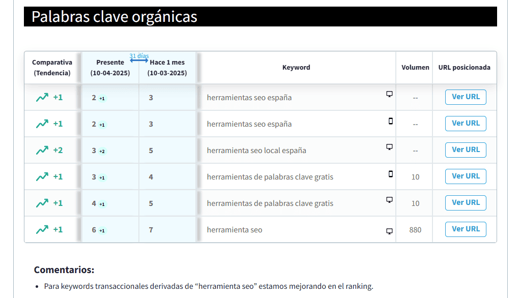Click desktop icon for herramientas de palabras clave gratis
This screenshot has width=521, height=298.
(x=389, y=200)
